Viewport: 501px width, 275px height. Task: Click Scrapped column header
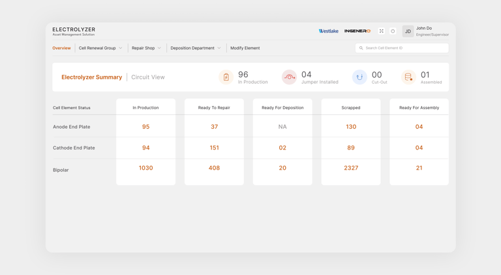tap(351, 107)
